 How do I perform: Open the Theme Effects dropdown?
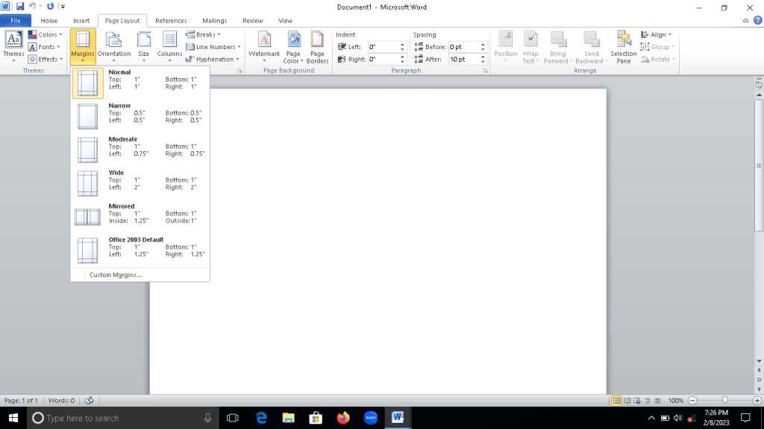pos(46,59)
